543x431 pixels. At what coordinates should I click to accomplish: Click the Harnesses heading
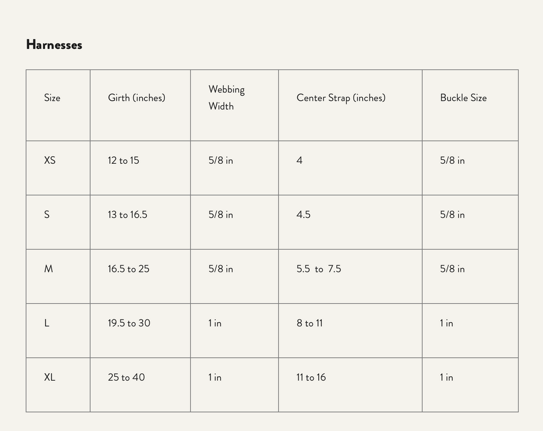click(x=54, y=45)
